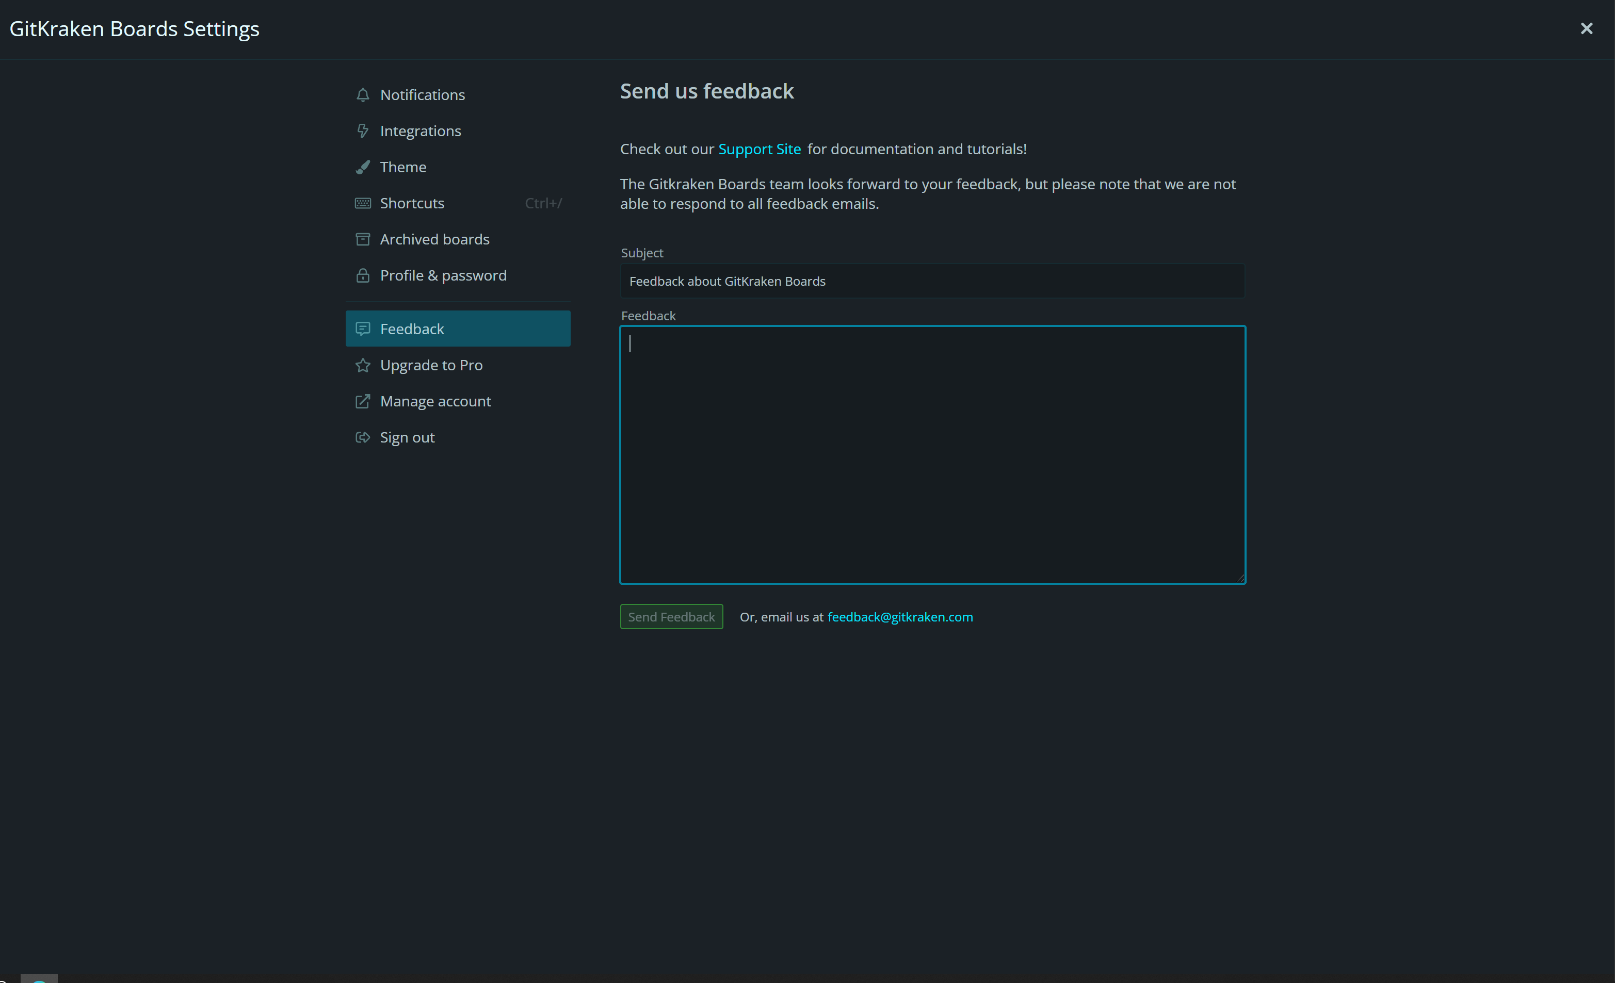Click the Notifications bell icon
The image size is (1615, 983).
click(x=362, y=95)
